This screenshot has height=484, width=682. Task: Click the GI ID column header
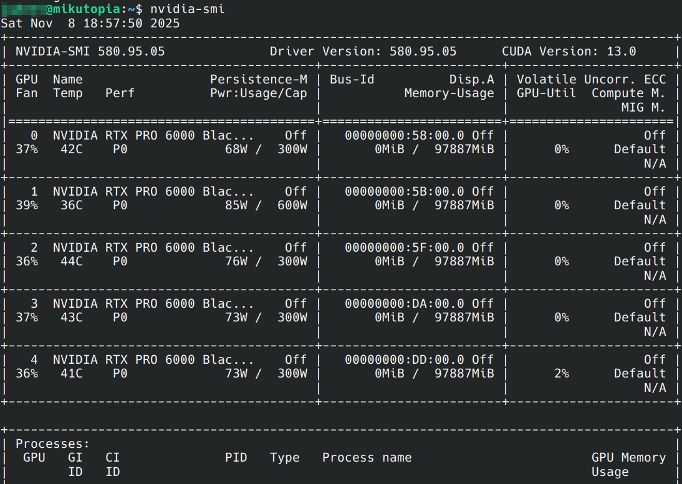coord(75,465)
